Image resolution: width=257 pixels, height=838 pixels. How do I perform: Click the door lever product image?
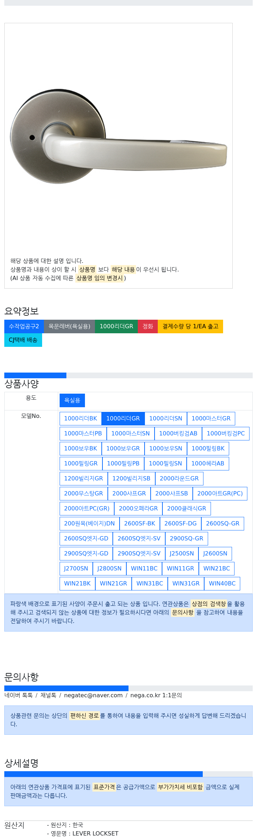coord(118,136)
